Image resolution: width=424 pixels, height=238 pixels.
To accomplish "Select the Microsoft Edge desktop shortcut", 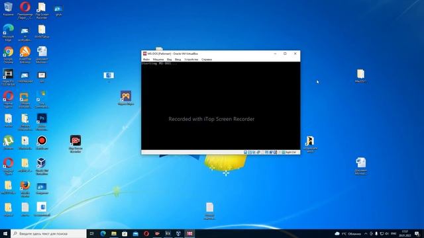I will coord(8,32).
